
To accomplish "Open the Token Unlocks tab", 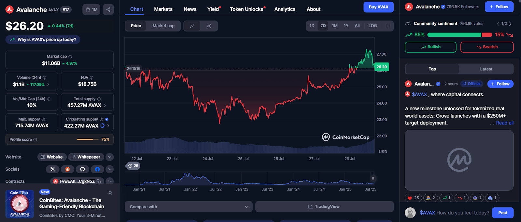I will point(246,9).
